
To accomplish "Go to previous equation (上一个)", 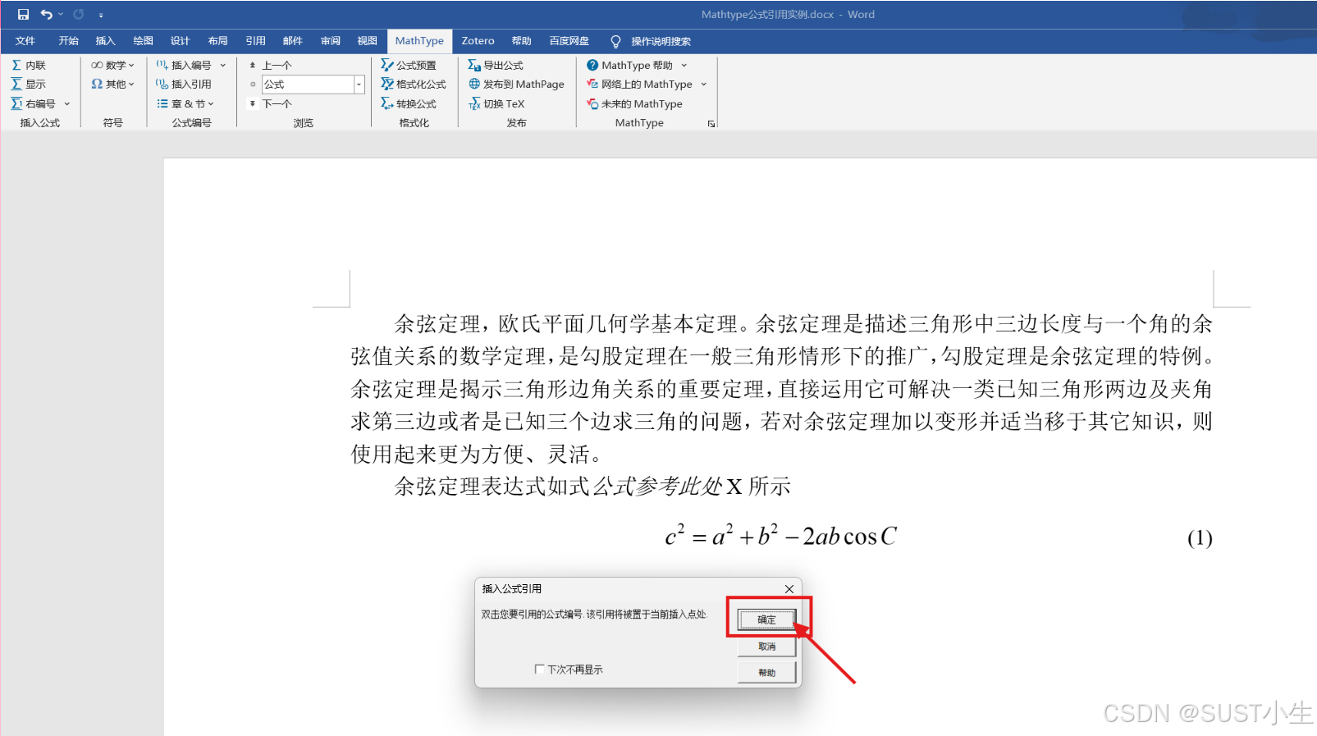I will [x=271, y=65].
